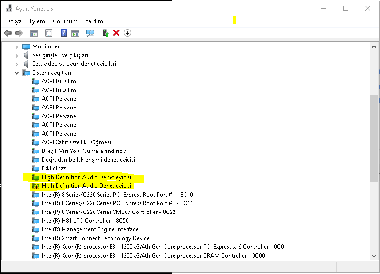Click the Monitörler category monitor icon
380x274 pixels.
tap(26, 46)
